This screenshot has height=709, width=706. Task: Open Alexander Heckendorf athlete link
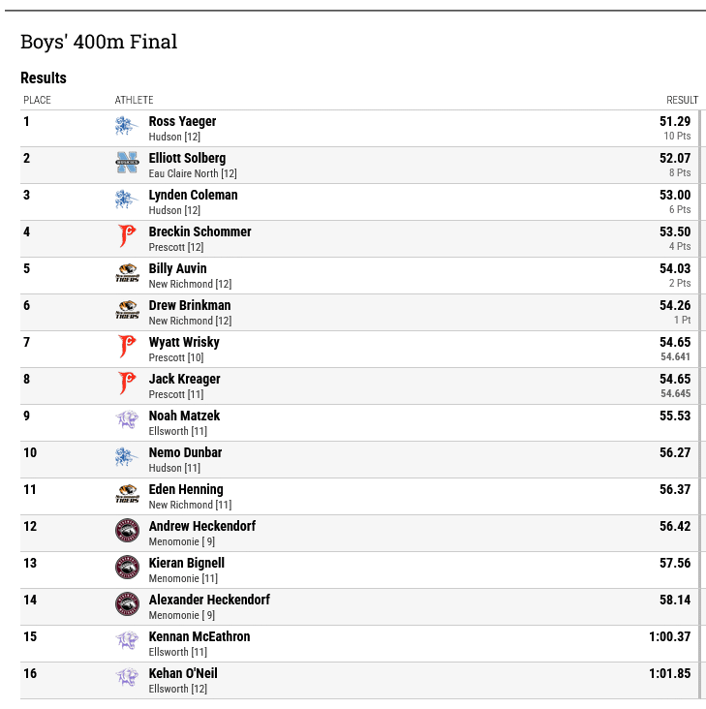[209, 600]
